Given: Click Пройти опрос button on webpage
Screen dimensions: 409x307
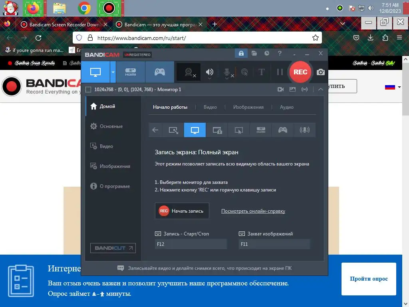Looking at the screenshot, I should coord(369,279).
